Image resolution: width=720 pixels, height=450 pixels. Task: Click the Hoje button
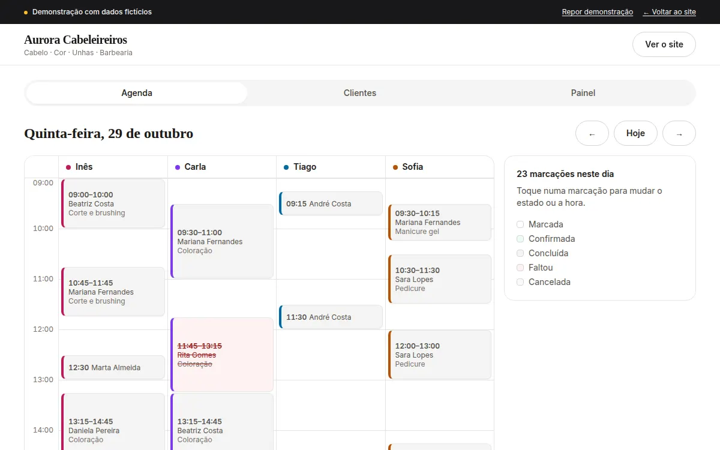point(635,133)
